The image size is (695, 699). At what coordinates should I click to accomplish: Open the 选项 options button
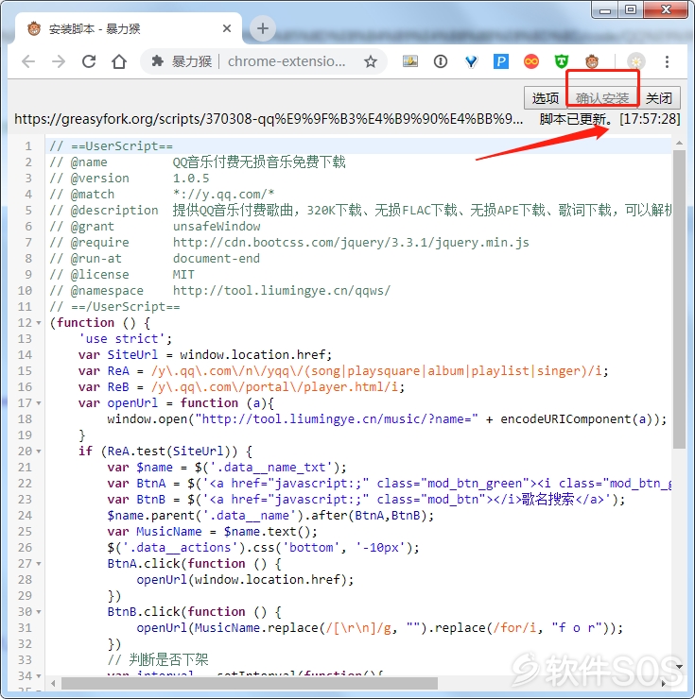(x=545, y=97)
